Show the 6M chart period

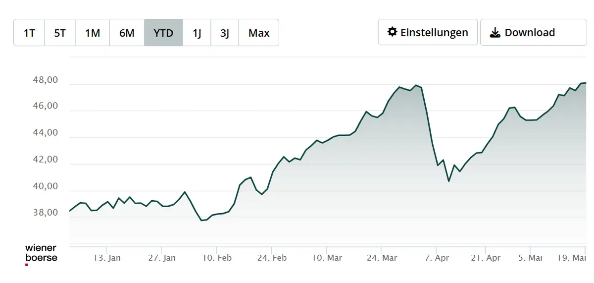click(x=127, y=33)
